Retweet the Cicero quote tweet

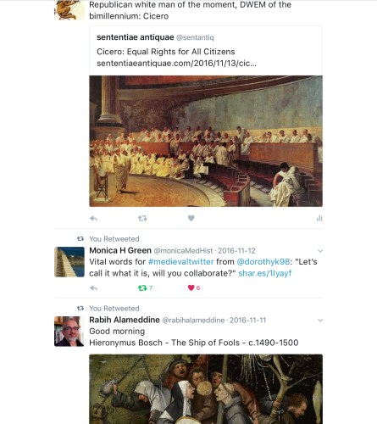click(142, 218)
